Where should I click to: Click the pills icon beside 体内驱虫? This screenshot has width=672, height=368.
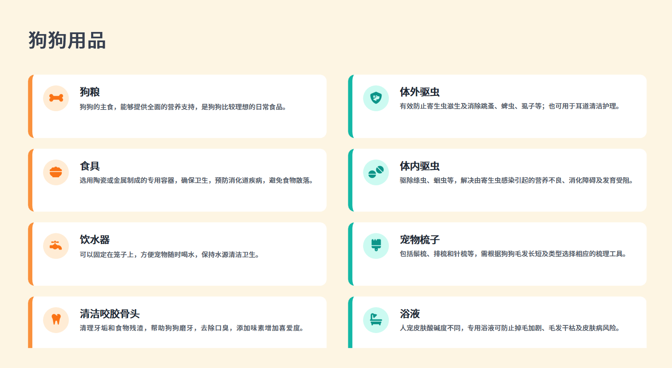[x=376, y=172]
